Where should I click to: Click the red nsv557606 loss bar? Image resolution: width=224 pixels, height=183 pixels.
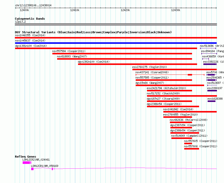pyautogui.click(x=192, y=149)
